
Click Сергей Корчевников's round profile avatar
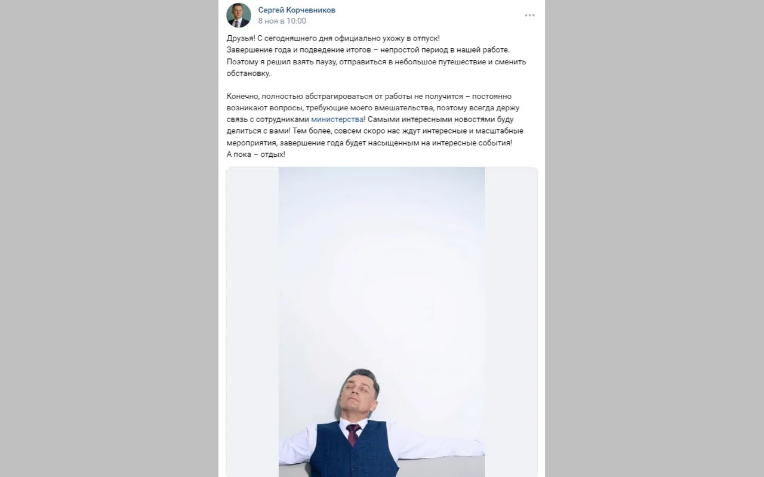(x=239, y=16)
